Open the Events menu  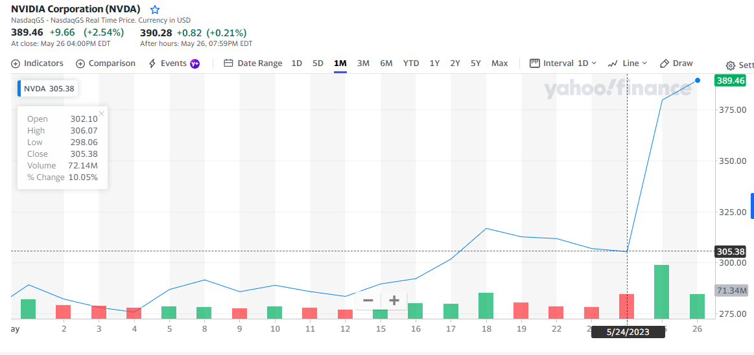(x=168, y=63)
